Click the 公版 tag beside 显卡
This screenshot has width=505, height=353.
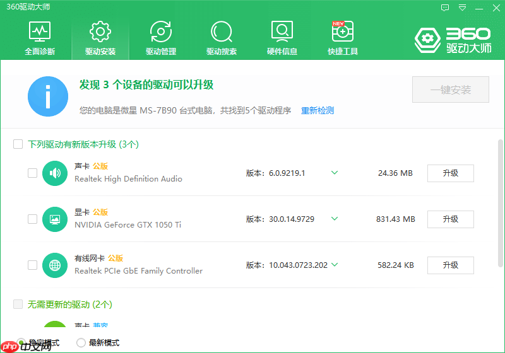point(100,212)
